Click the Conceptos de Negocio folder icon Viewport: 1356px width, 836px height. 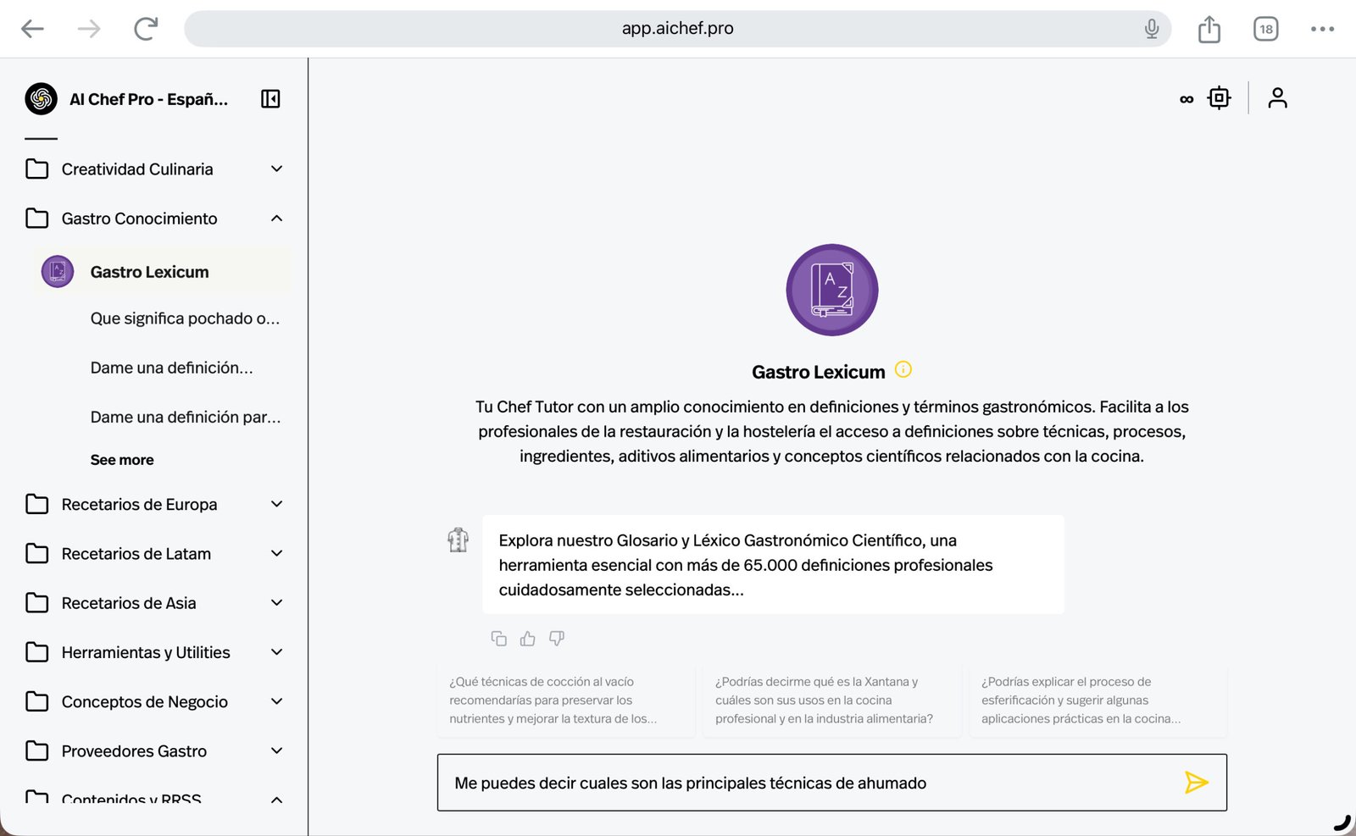coord(37,701)
